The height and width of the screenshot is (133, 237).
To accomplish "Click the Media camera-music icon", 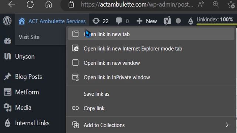I will pos(7,108).
